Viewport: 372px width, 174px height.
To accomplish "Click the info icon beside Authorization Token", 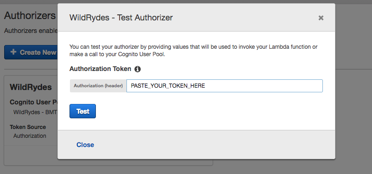I will pyautogui.click(x=138, y=69).
